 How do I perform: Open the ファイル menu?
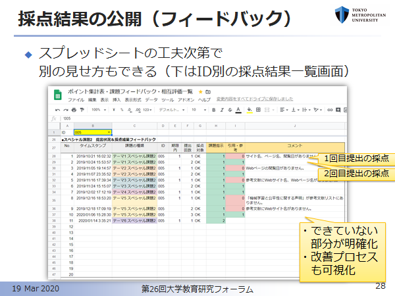76,100
